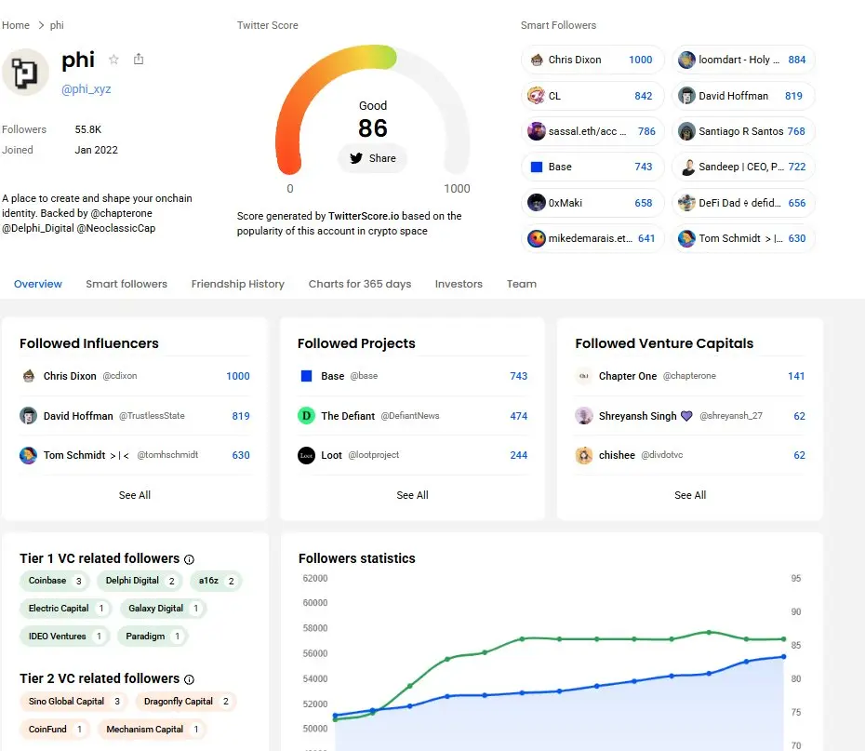This screenshot has height=751, width=865.
Task: Click See All under Followed Projects
Action: click(412, 495)
